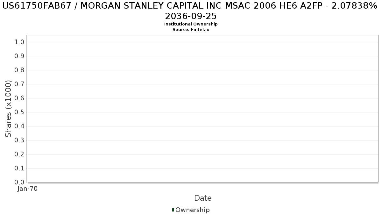This screenshot has height=215, width=382.
Task: Click the 0.6 y-axis tick label
Action: click(x=19, y=98)
